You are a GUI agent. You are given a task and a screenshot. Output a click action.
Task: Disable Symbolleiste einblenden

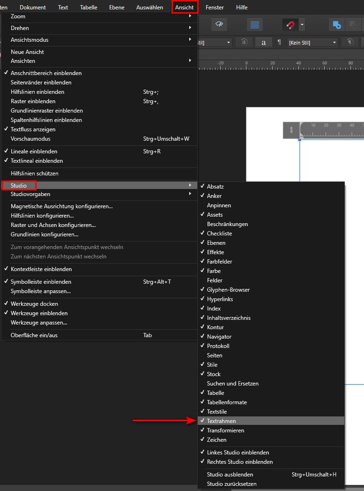(x=99, y=281)
